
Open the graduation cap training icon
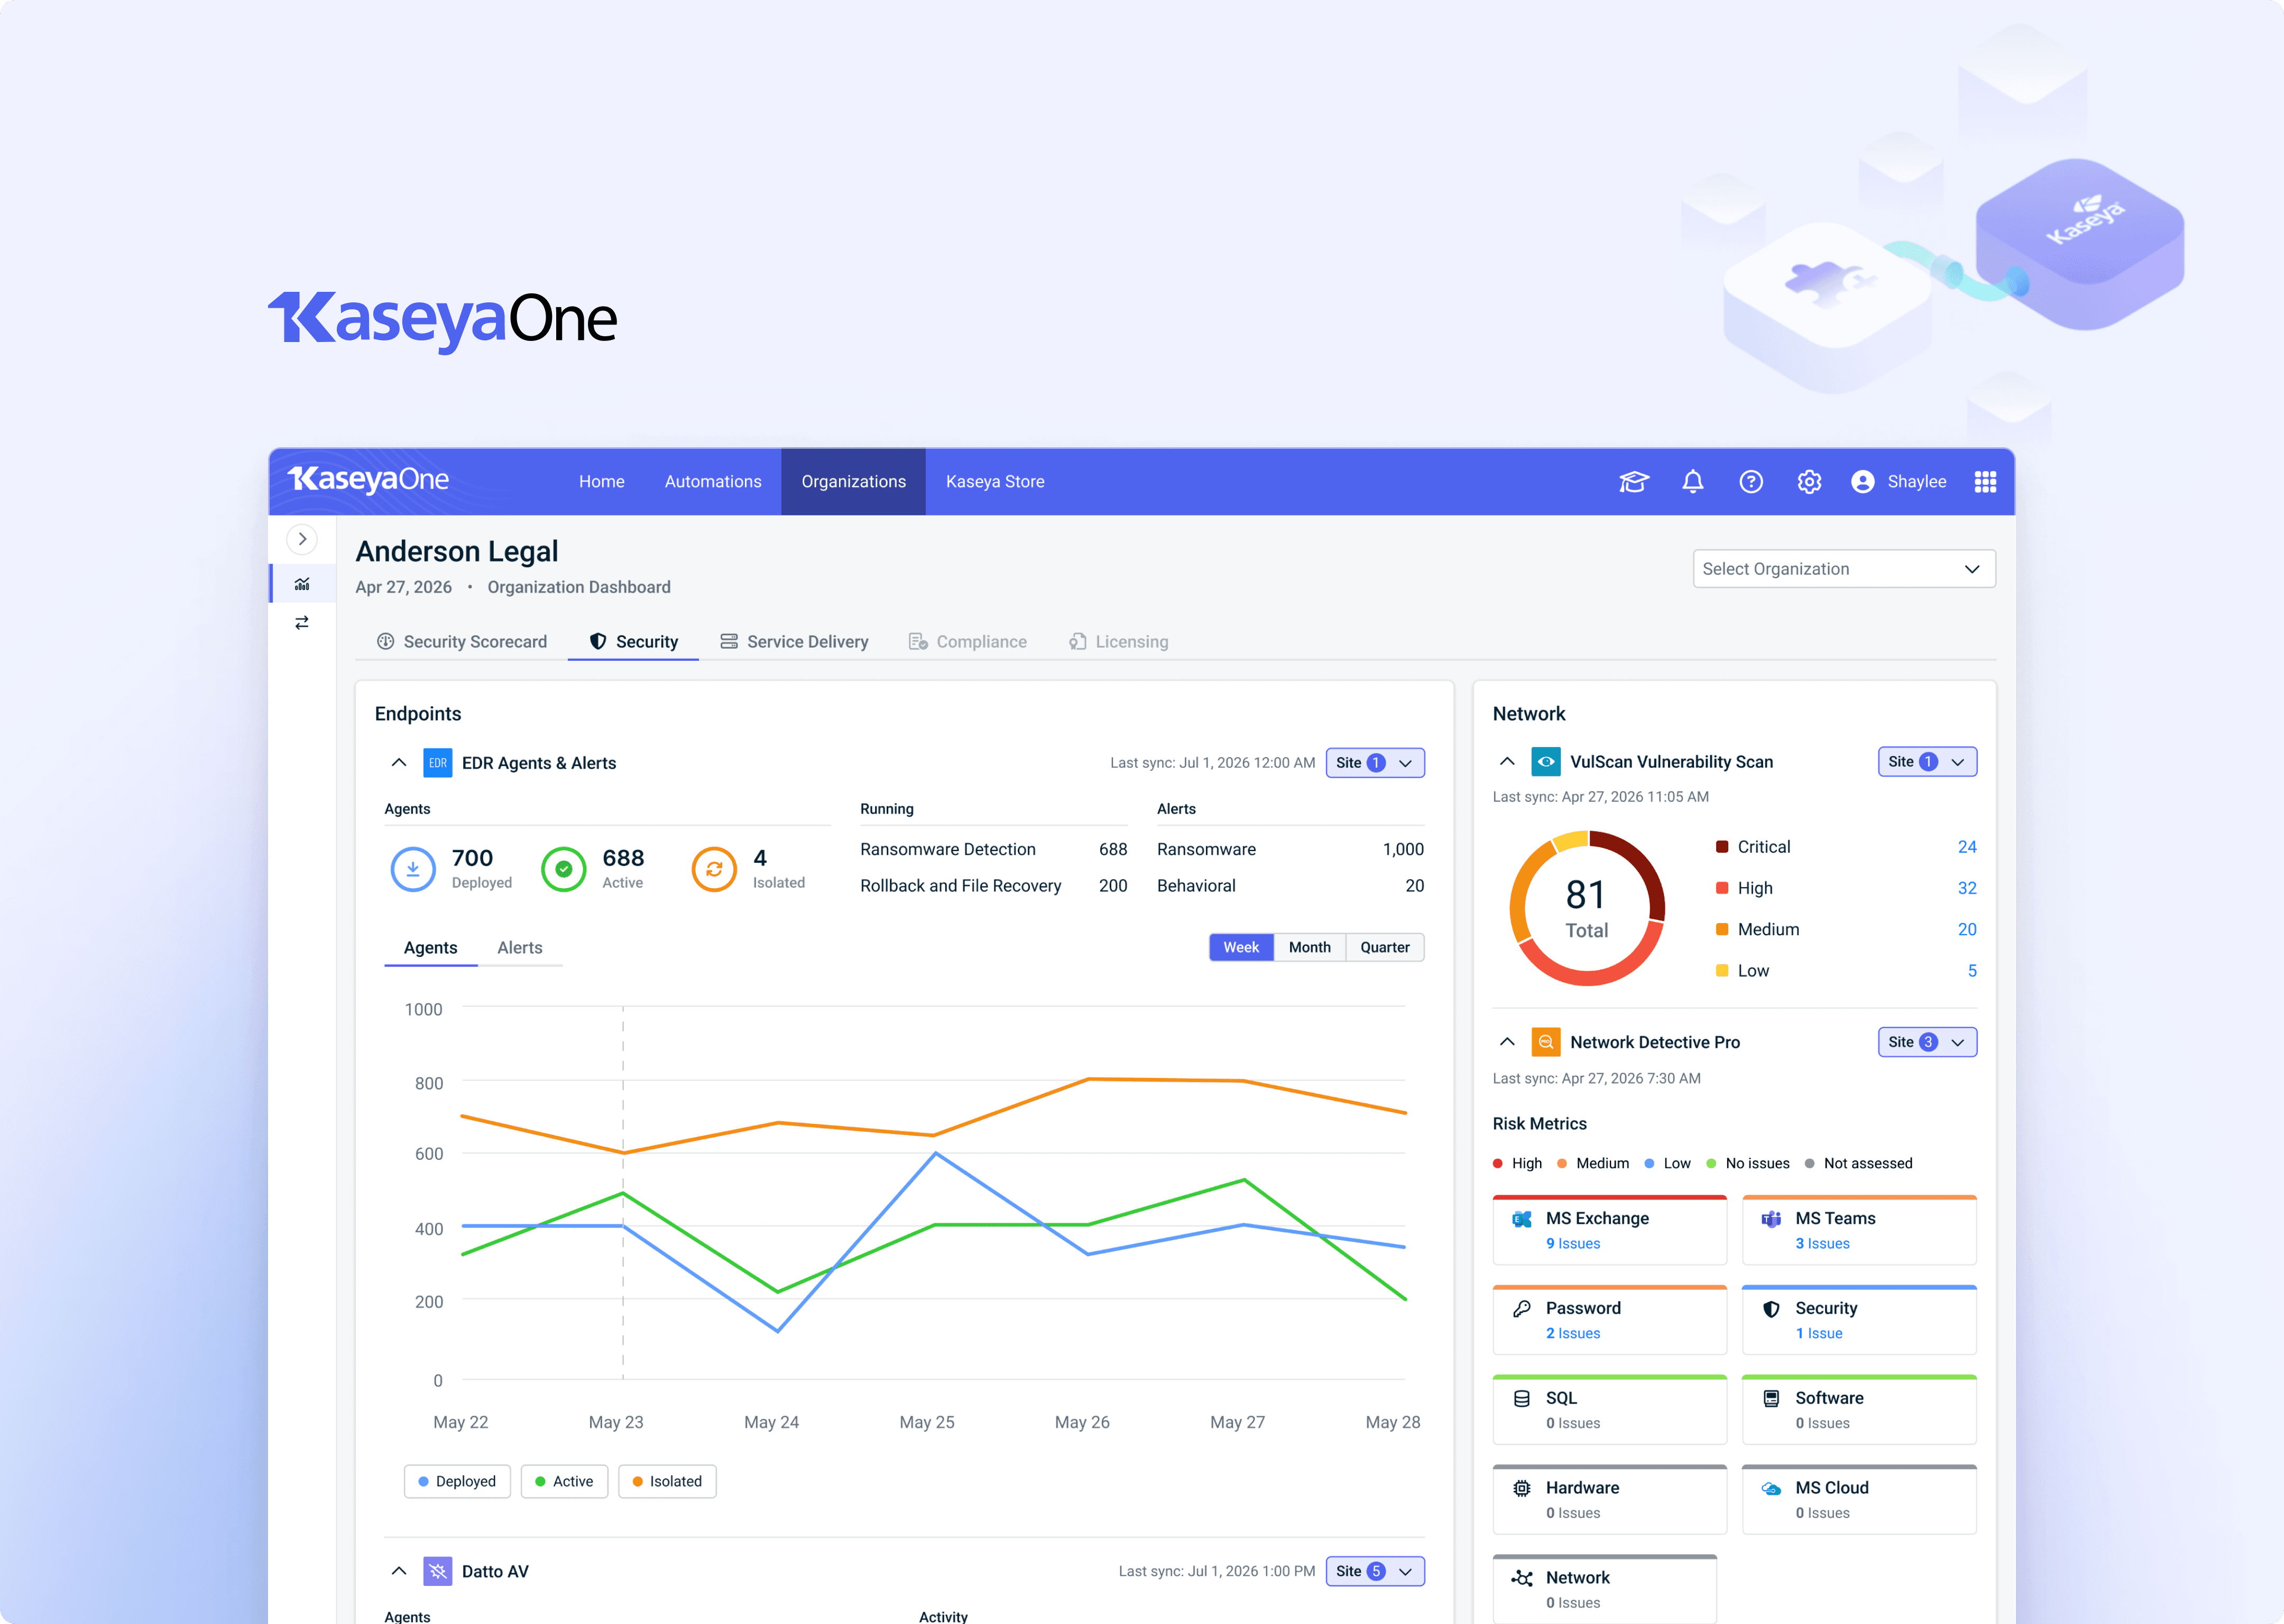point(1633,482)
